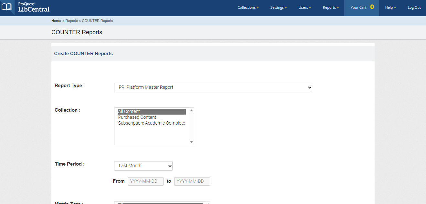This screenshot has height=204, width=426.
Task: Expand the Reports menu dropdown
Action: coord(330,7)
